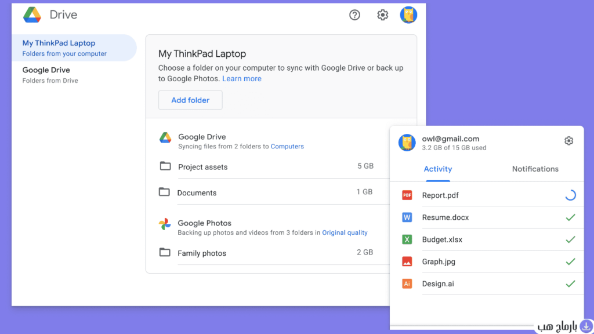Click the checkmark next to Budget.xlsx

[570, 239]
